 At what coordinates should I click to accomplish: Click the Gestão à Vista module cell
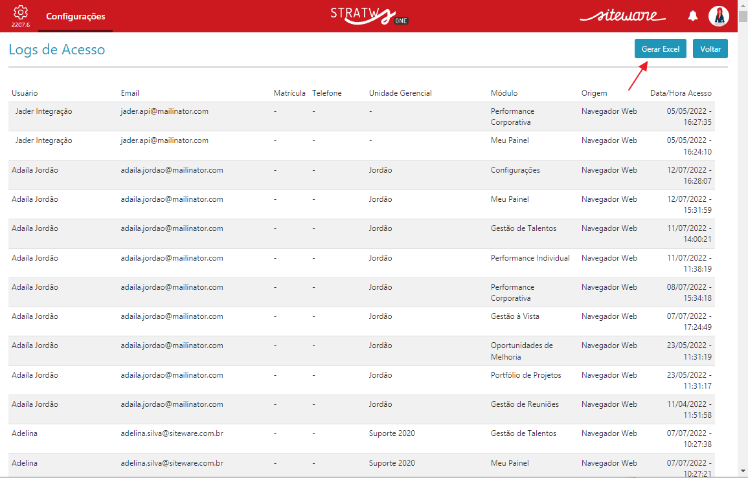point(515,316)
